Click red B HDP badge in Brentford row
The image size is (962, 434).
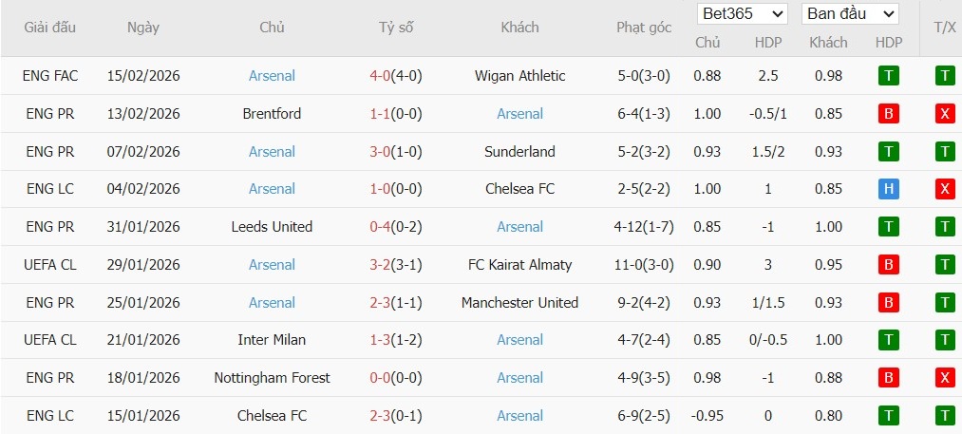889,114
